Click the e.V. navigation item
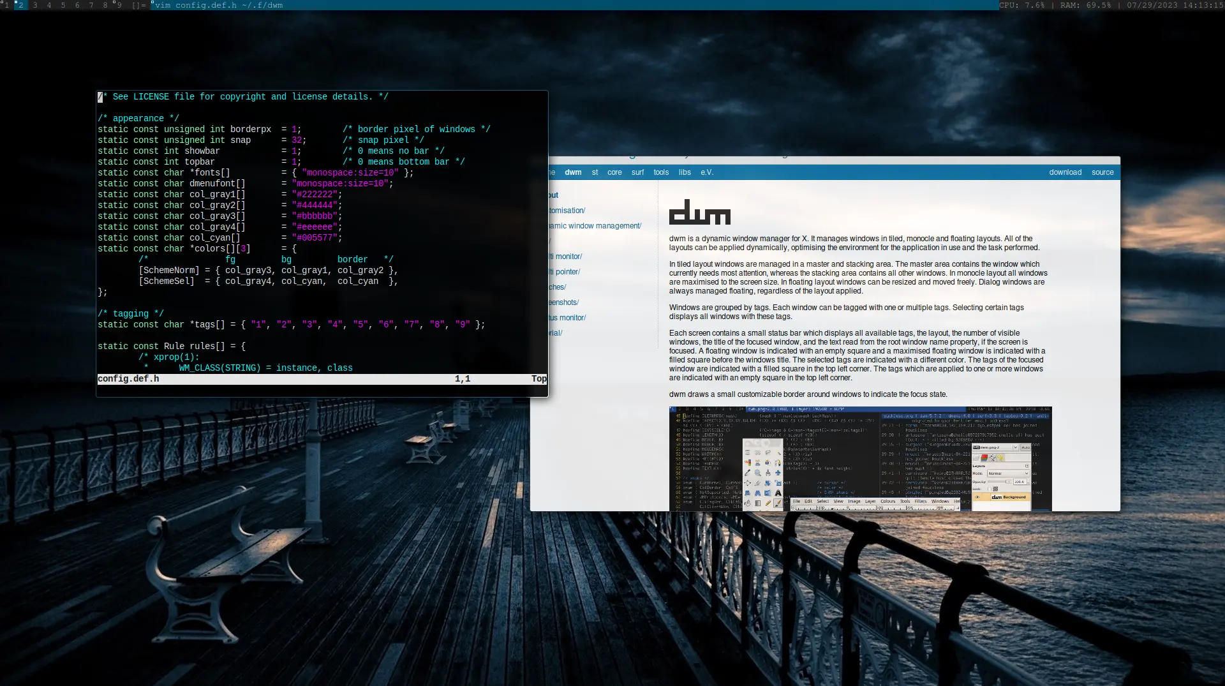This screenshot has width=1225, height=686. (707, 172)
